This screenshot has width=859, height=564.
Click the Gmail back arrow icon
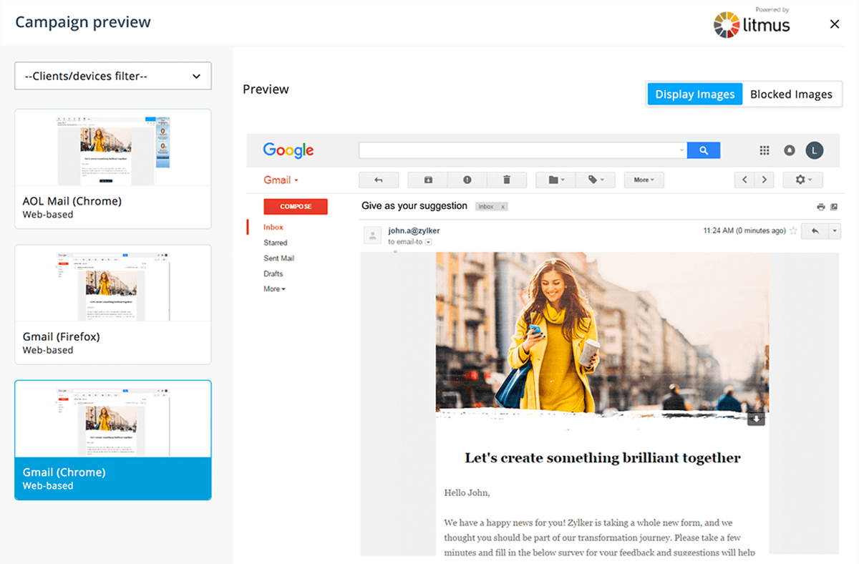(378, 180)
